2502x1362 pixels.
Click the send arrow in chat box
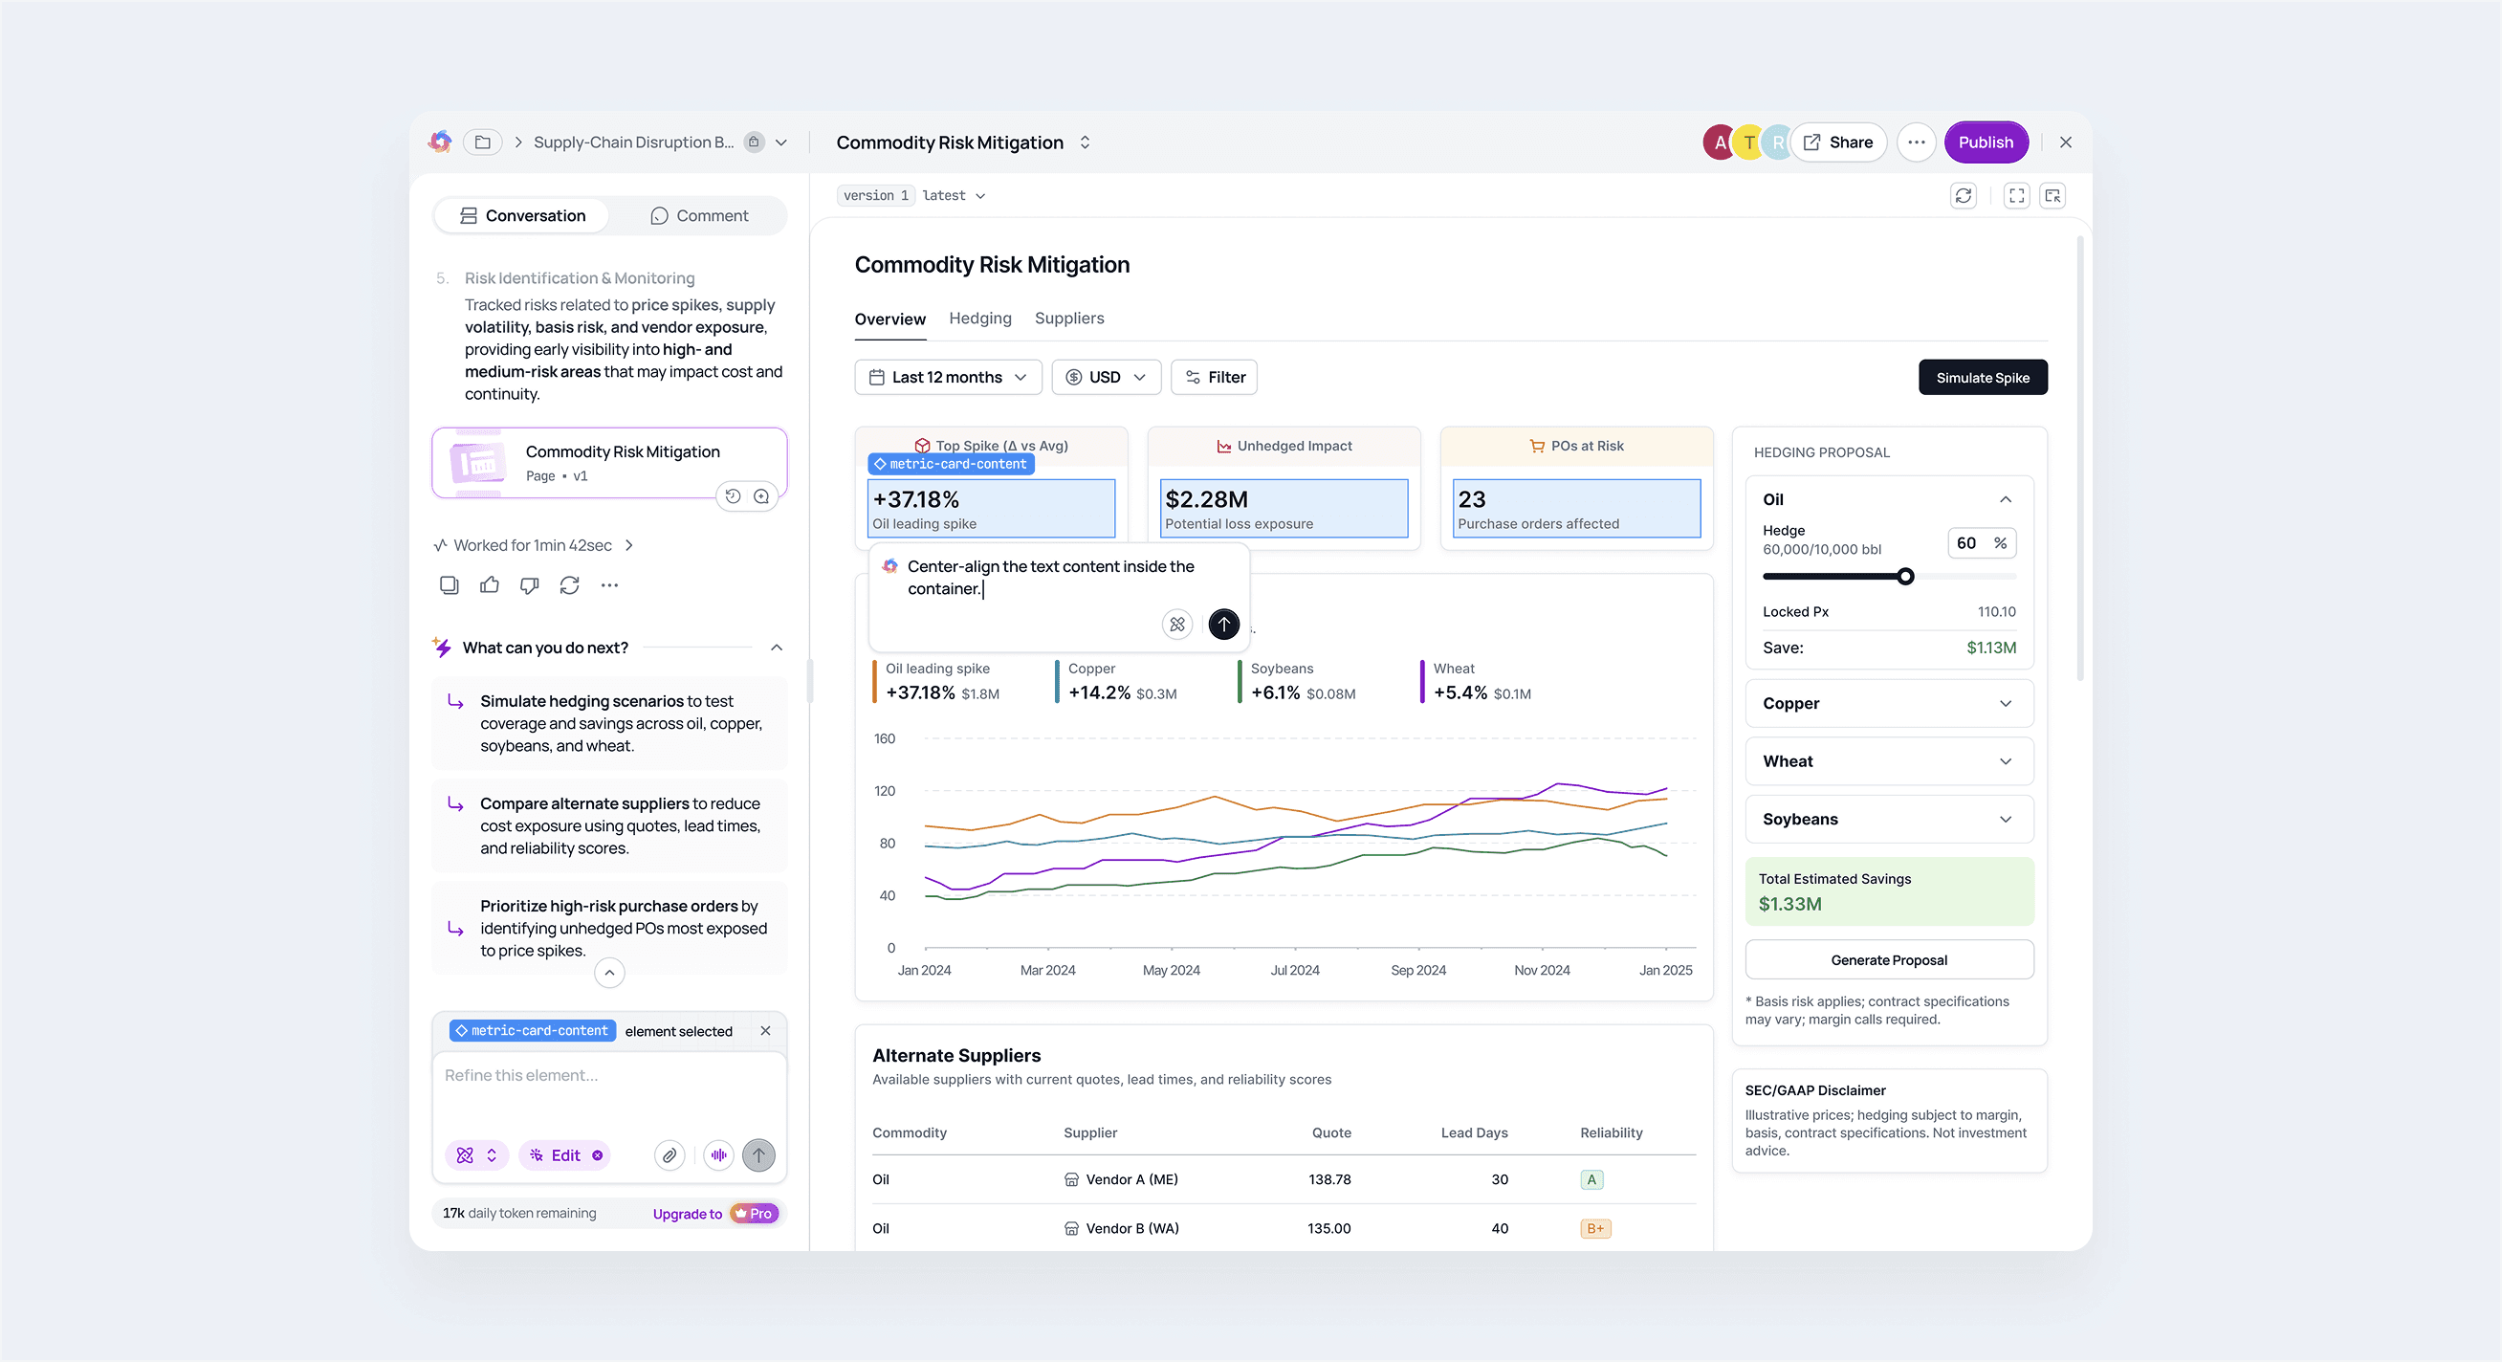pyautogui.click(x=758, y=1155)
